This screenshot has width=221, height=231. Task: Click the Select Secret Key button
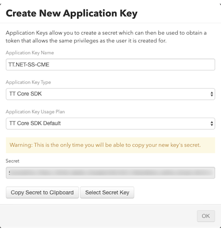point(107,193)
